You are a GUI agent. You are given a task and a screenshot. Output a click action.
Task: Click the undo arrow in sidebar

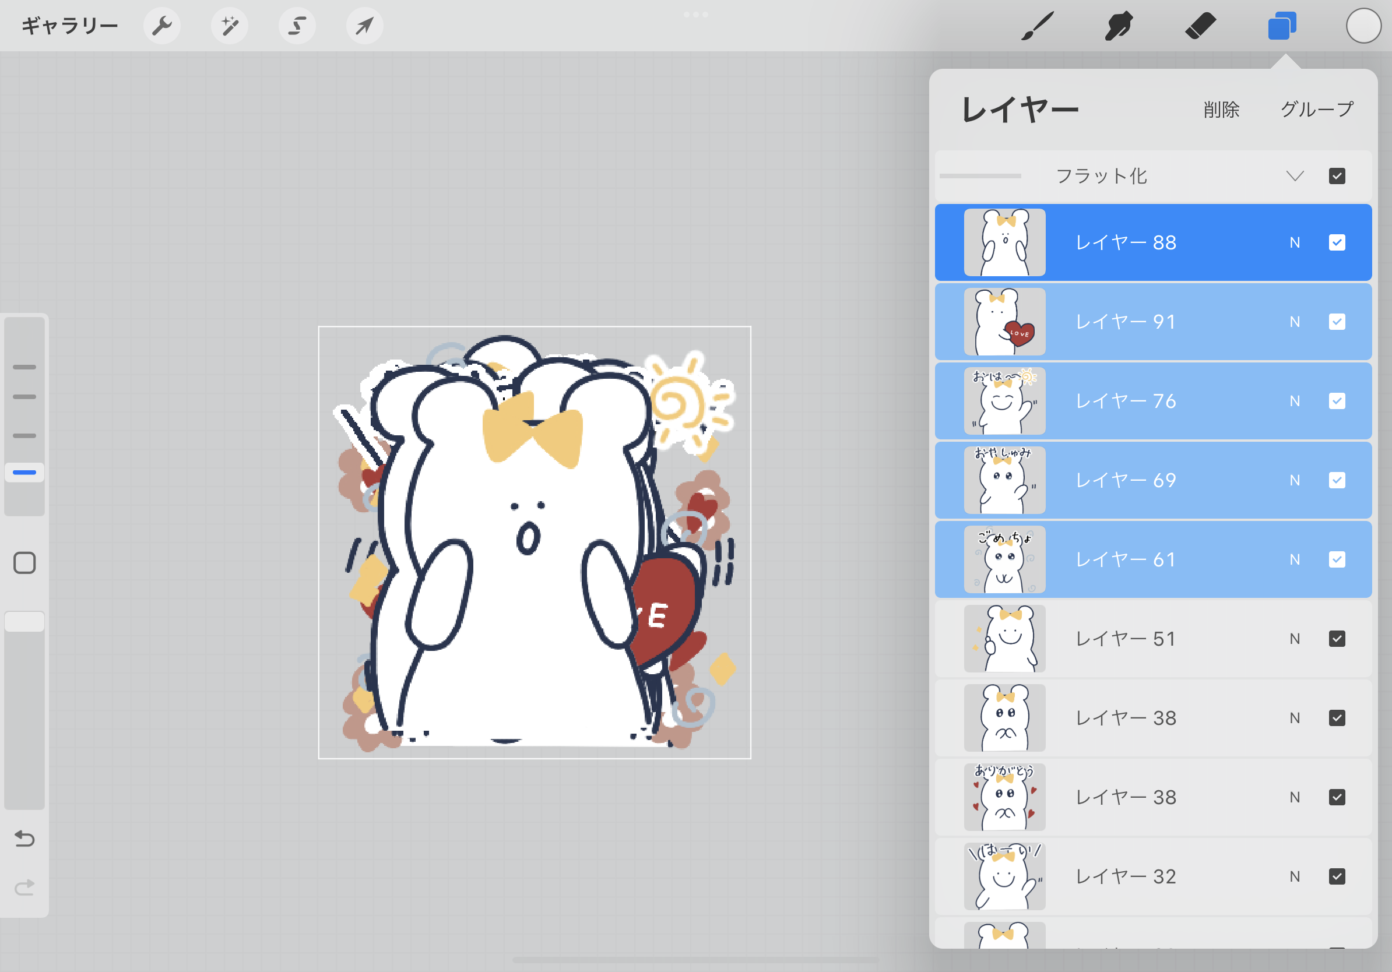[x=25, y=838]
